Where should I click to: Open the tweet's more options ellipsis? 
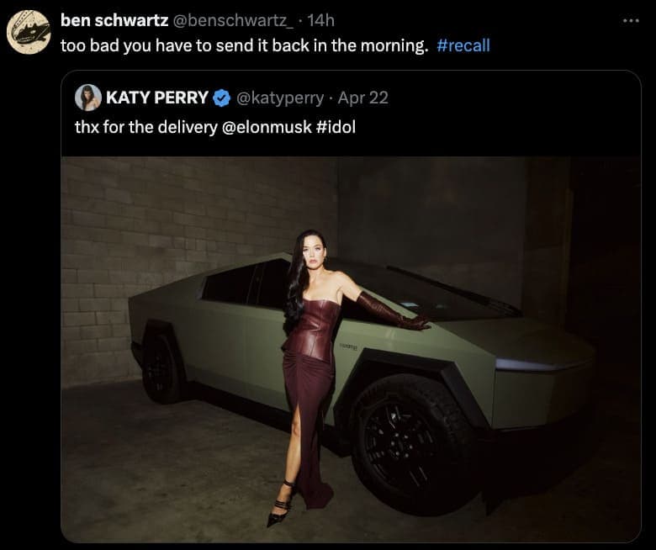631,20
